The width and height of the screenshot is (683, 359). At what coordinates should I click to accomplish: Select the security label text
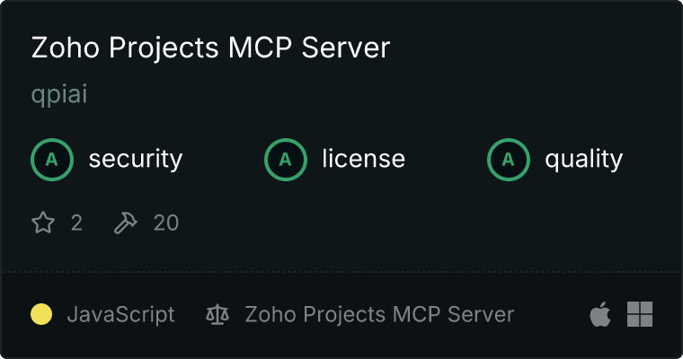[136, 159]
